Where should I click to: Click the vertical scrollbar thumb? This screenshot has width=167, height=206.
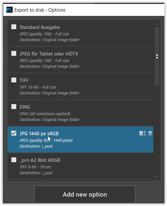157,56
